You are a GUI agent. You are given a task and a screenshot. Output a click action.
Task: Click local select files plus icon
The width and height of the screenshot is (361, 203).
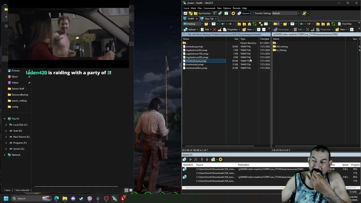point(259,29)
